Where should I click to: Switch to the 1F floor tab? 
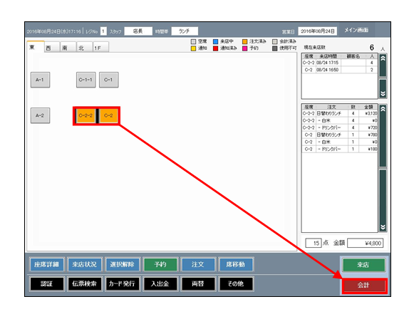(x=100, y=48)
